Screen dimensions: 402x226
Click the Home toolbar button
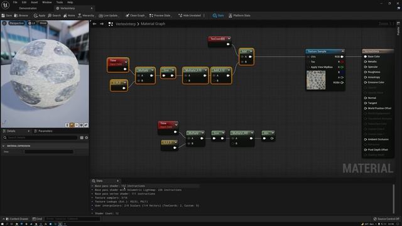69,16
